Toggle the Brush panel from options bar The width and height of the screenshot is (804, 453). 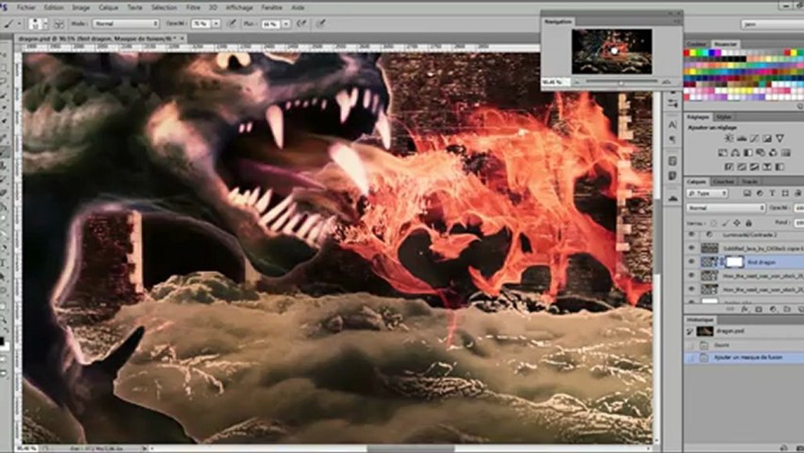58,23
